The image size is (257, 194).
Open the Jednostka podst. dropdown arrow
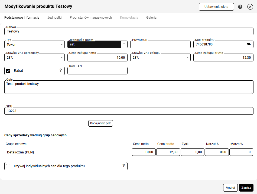[124, 44]
